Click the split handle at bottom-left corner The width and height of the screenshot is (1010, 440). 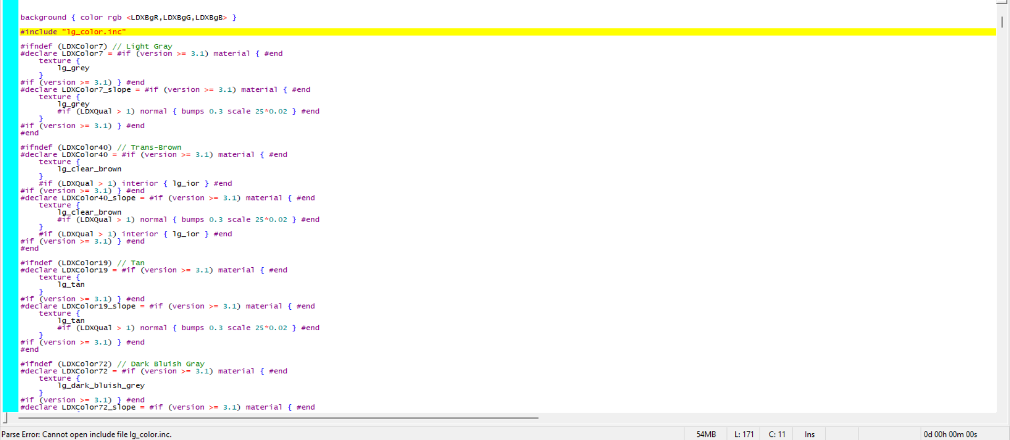click(x=5, y=418)
